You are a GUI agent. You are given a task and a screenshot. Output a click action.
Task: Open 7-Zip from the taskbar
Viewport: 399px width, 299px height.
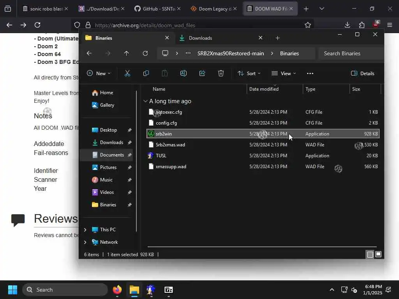click(168, 290)
